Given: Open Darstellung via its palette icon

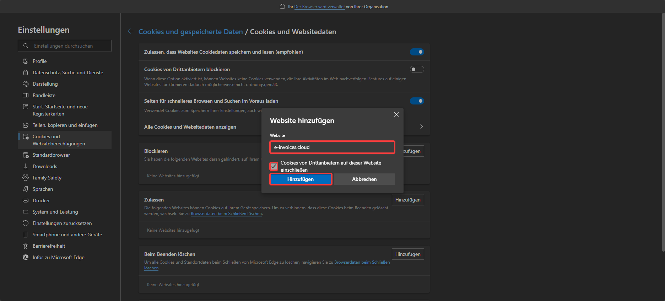Looking at the screenshot, I should pyautogui.click(x=26, y=84).
